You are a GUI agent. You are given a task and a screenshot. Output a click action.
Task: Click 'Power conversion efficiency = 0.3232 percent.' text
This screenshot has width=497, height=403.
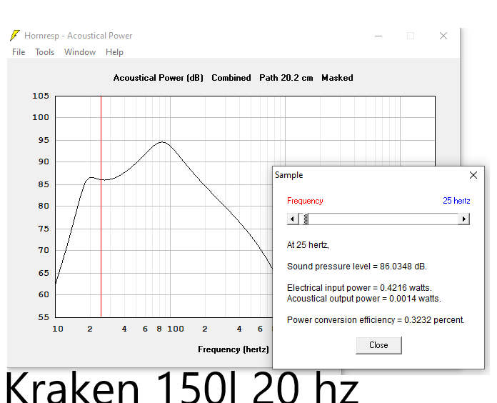pos(376,320)
